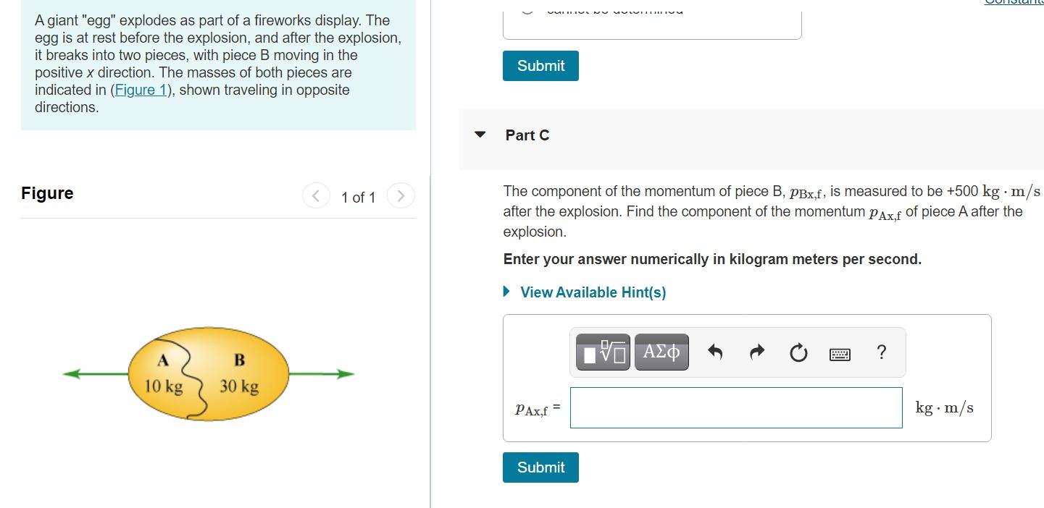
Task: Reset the answer field using the reset icon
Action: 798,352
